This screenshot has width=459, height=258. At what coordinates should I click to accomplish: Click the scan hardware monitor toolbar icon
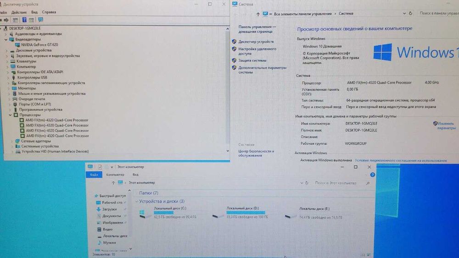point(41,20)
